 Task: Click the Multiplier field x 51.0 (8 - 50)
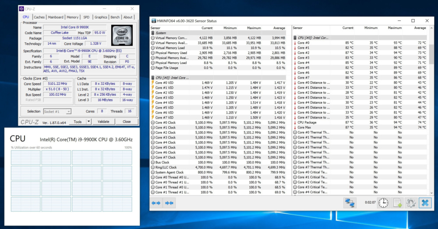(57, 89)
